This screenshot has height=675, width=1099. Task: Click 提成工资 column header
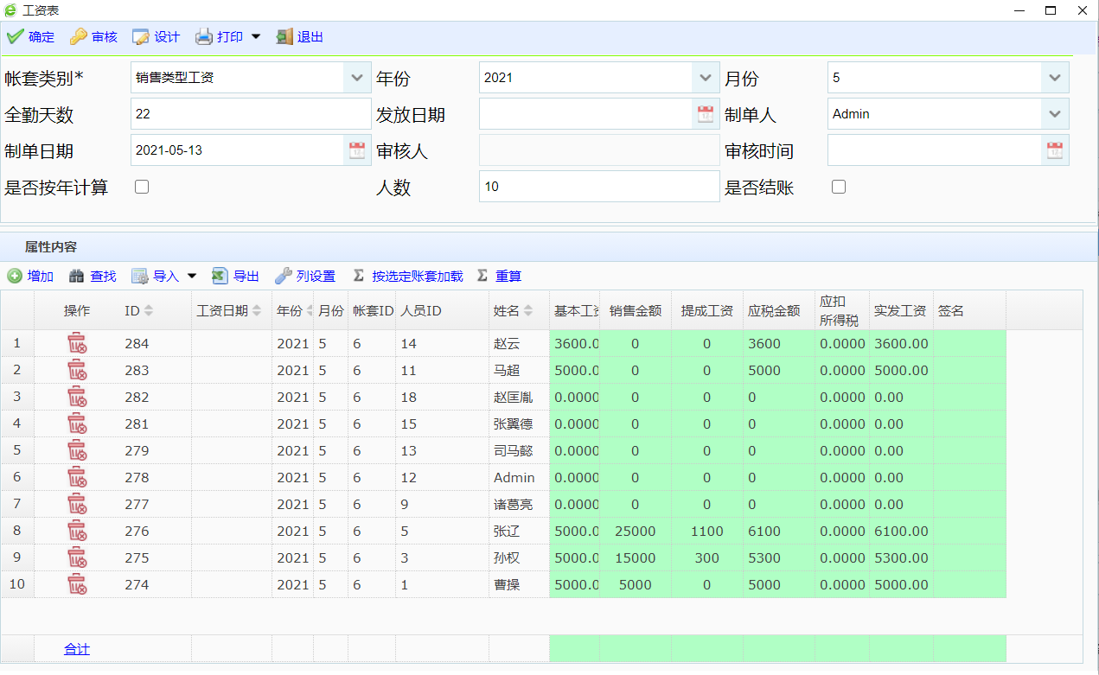(x=707, y=311)
